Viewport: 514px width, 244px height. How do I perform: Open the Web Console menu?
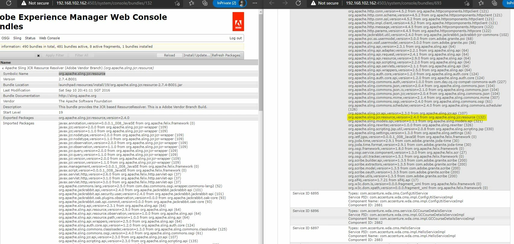pos(49,38)
